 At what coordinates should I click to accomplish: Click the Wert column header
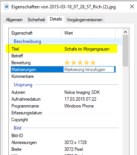[89, 33]
